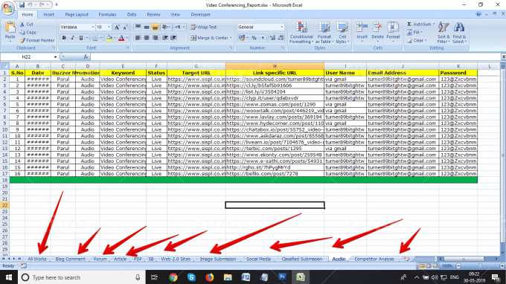Apply the red font color
Screen dimensions: 506x284
(121, 38)
